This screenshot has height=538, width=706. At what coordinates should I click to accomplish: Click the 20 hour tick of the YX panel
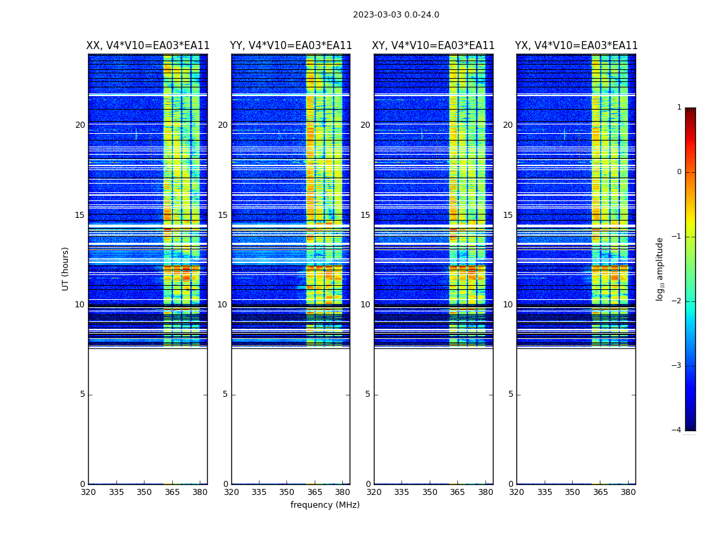508,124
